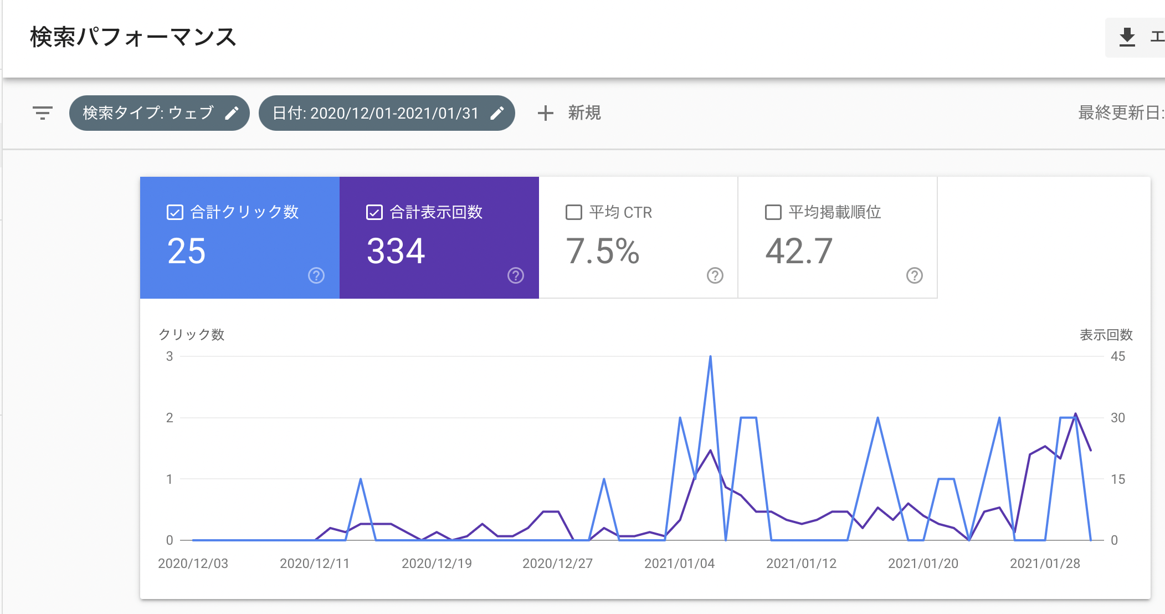The width and height of the screenshot is (1165, 614).
Task: Open the 日付 date range filter chip
Action: click(376, 113)
